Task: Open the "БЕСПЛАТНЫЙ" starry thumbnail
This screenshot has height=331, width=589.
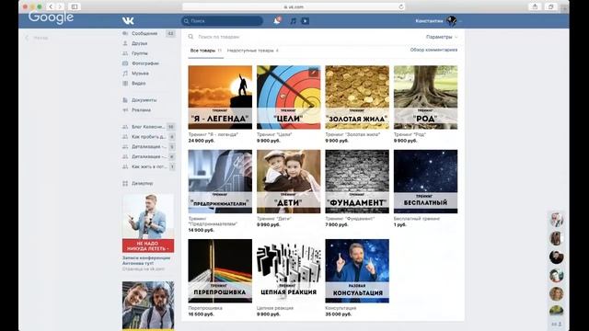Action: 425,182
